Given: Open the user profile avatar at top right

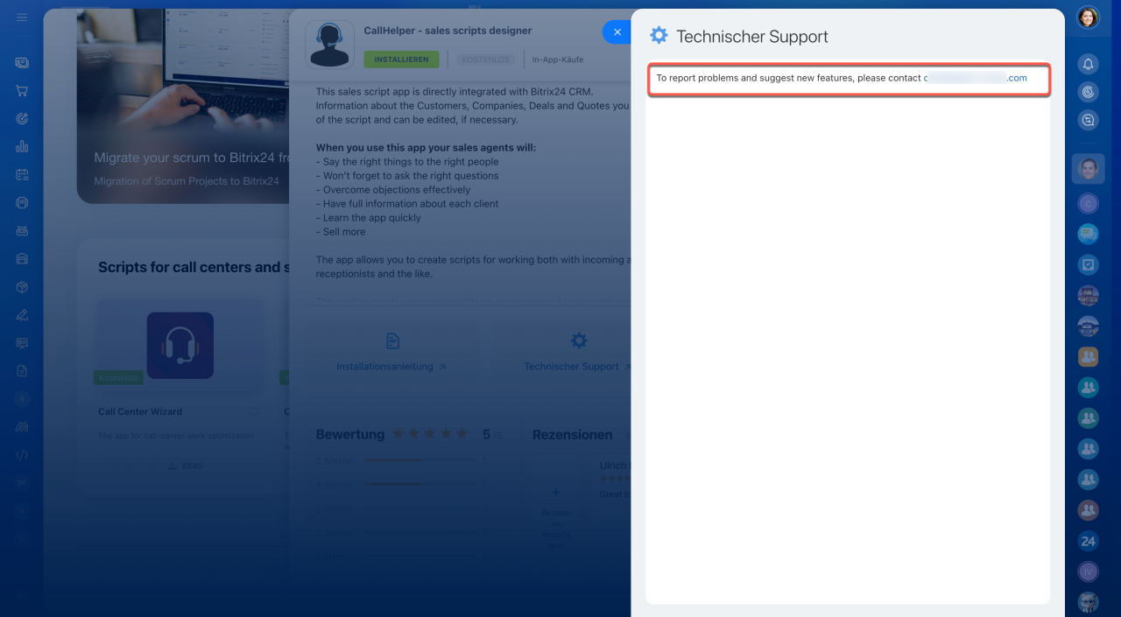Looking at the screenshot, I should coord(1088,18).
